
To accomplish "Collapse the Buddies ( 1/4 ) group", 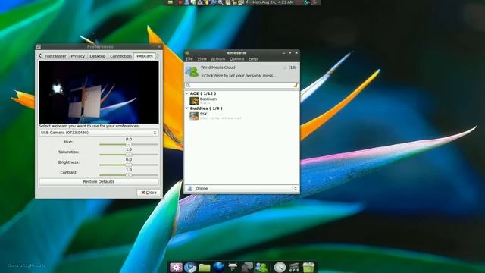I will (187, 108).
